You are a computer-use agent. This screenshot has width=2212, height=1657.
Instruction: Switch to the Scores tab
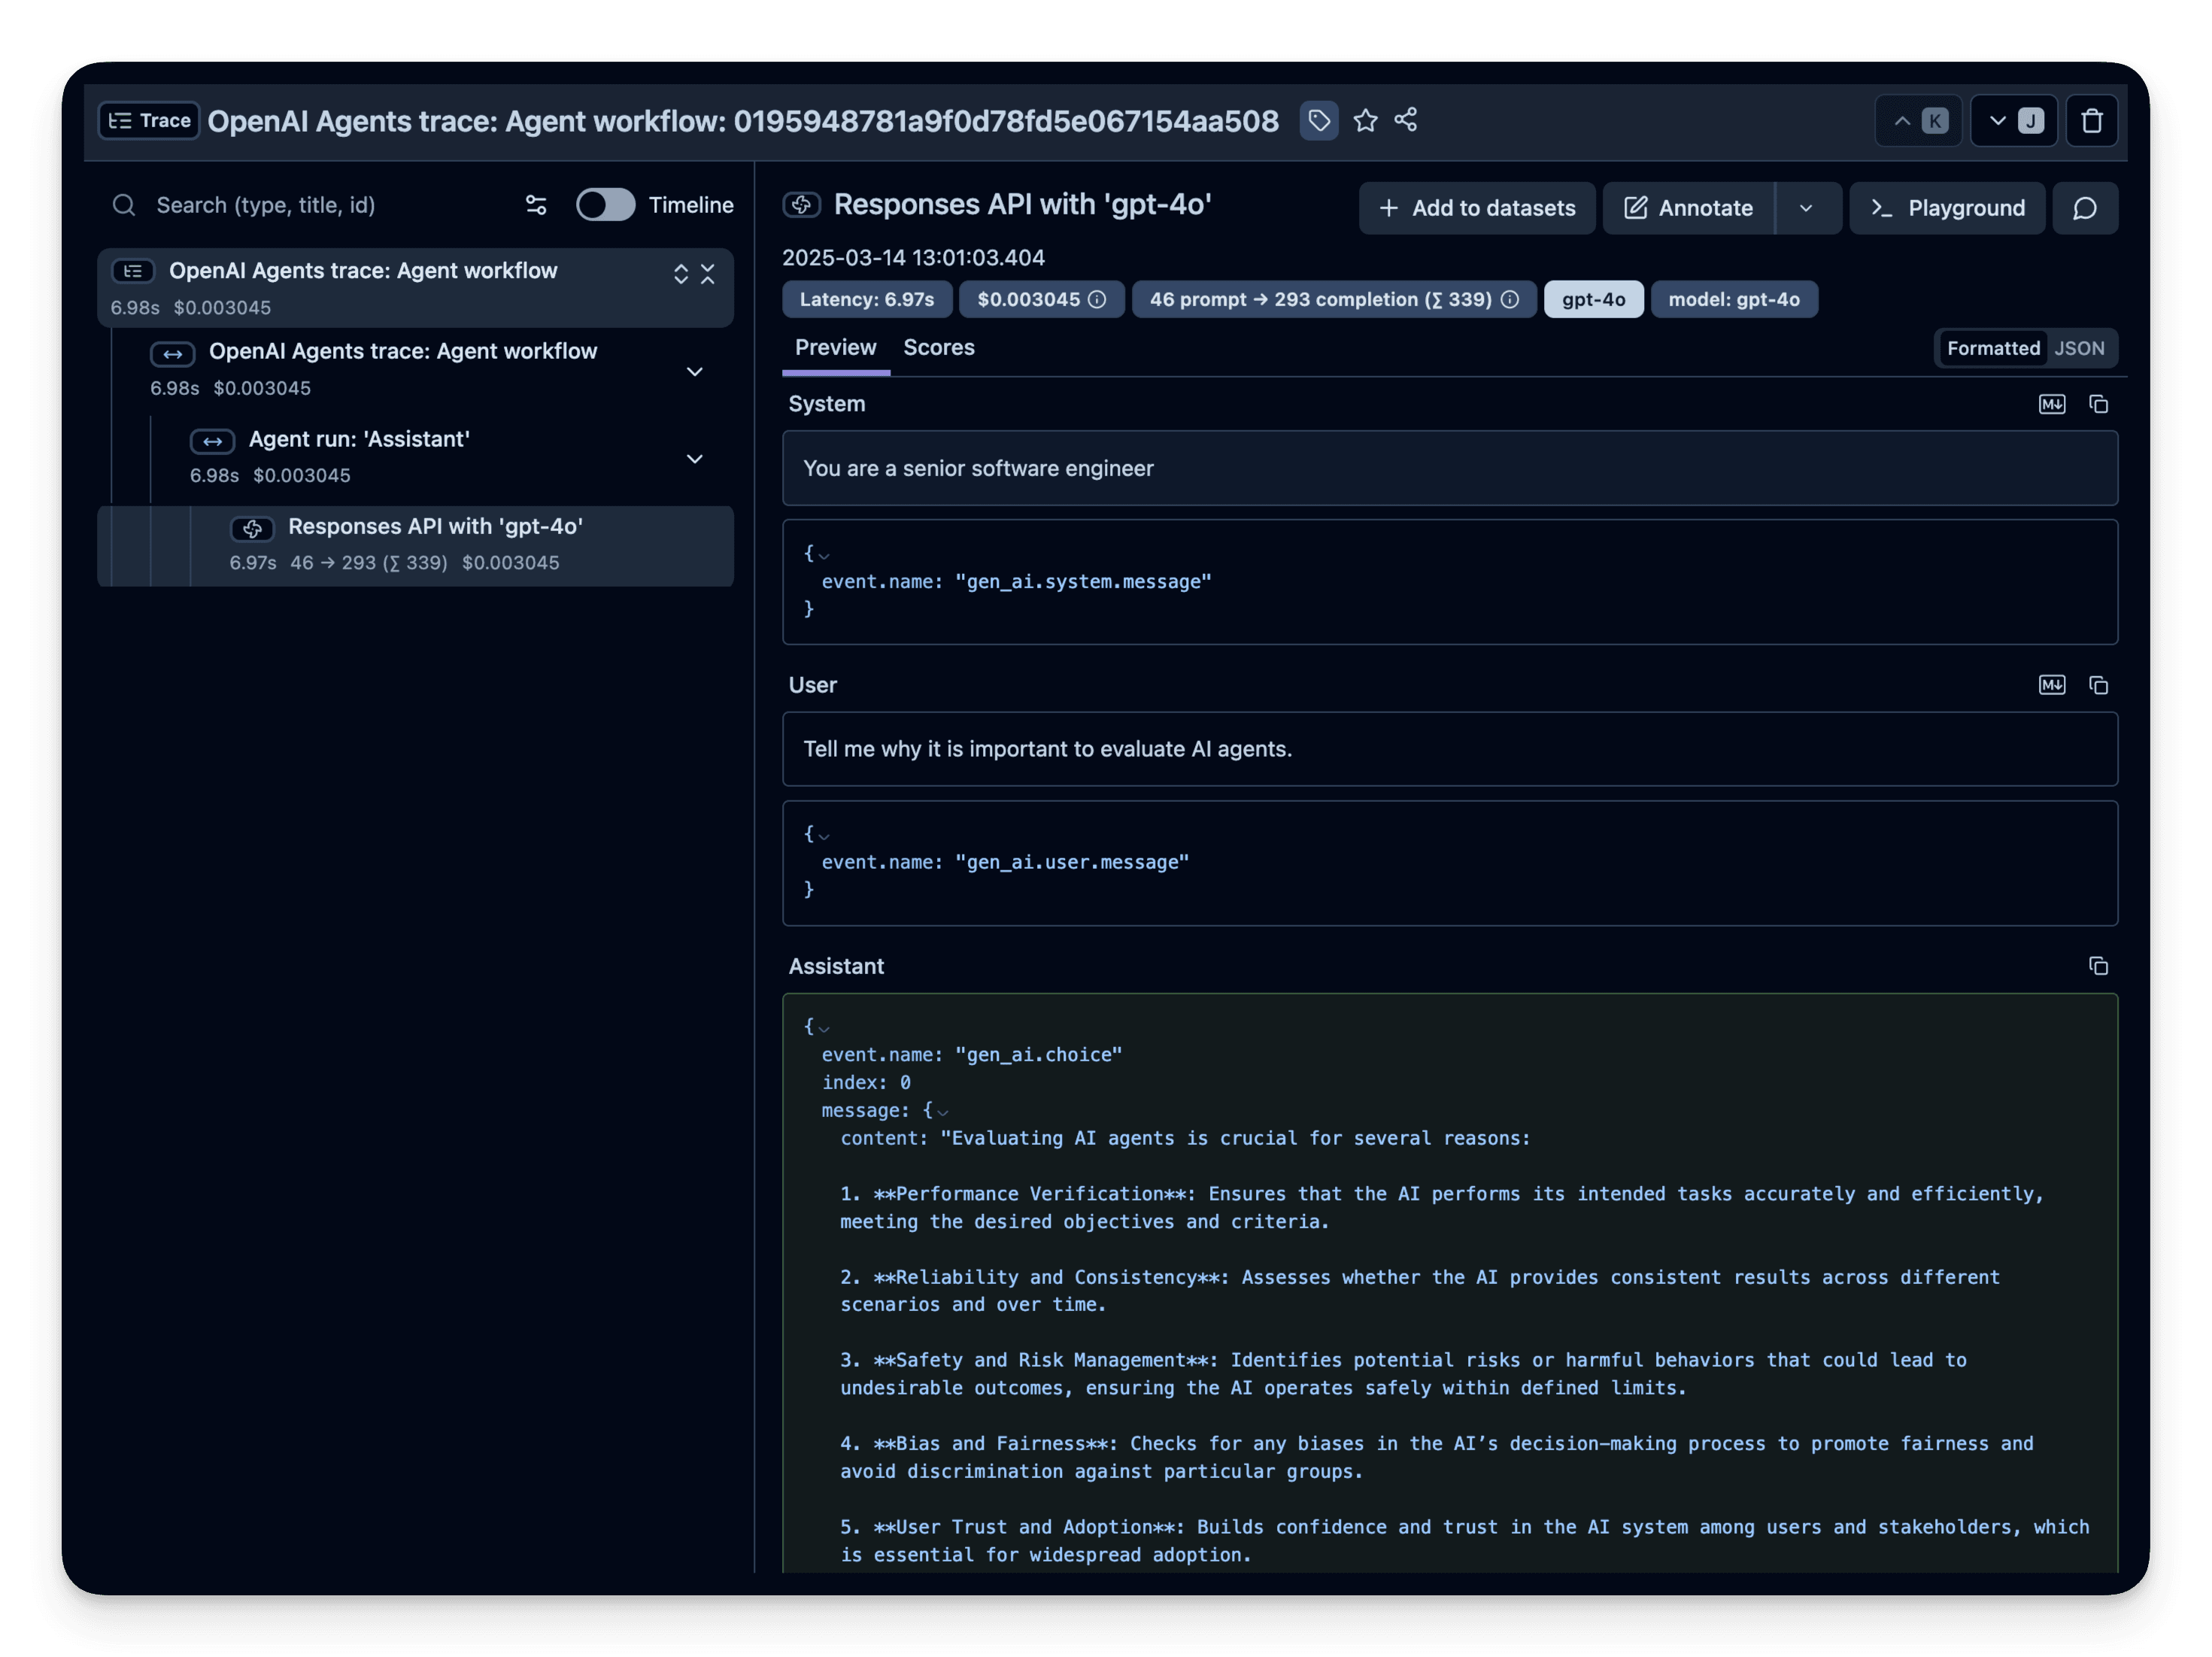pyautogui.click(x=938, y=347)
